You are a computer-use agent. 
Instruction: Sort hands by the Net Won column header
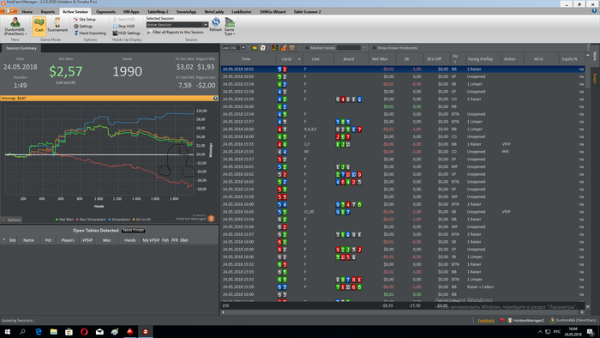coord(380,59)
